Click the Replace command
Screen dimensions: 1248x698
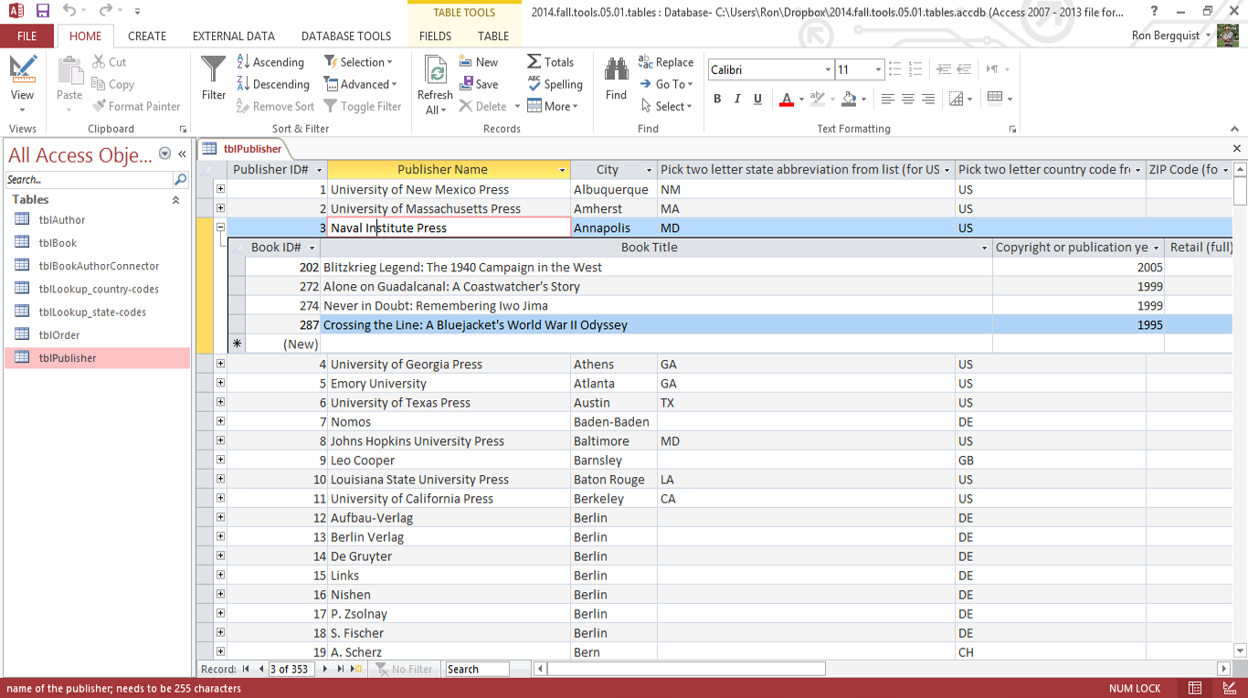coord(666,62)
